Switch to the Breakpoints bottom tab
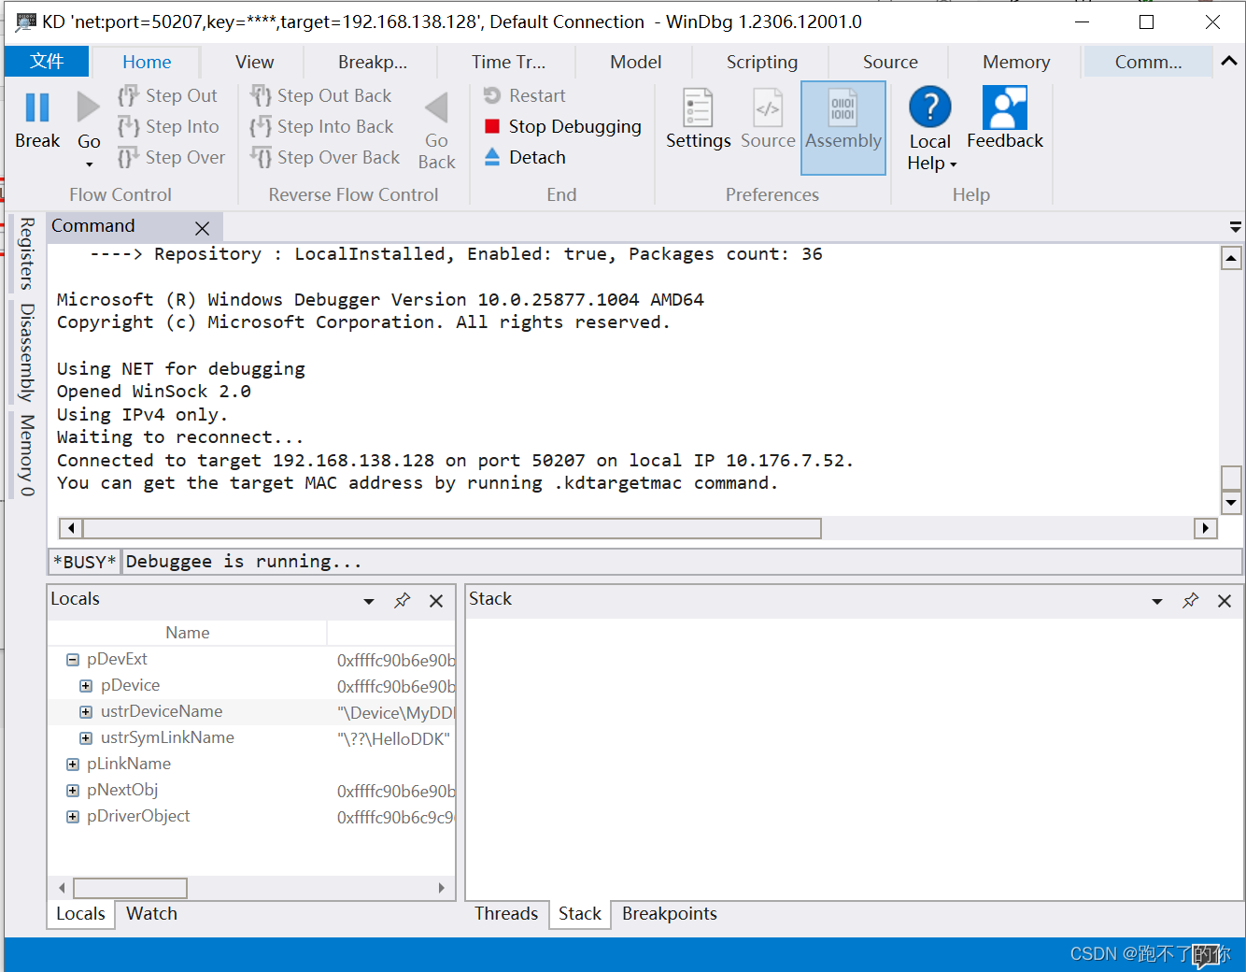Screen dimensions: 1246x972 [670, 914]
